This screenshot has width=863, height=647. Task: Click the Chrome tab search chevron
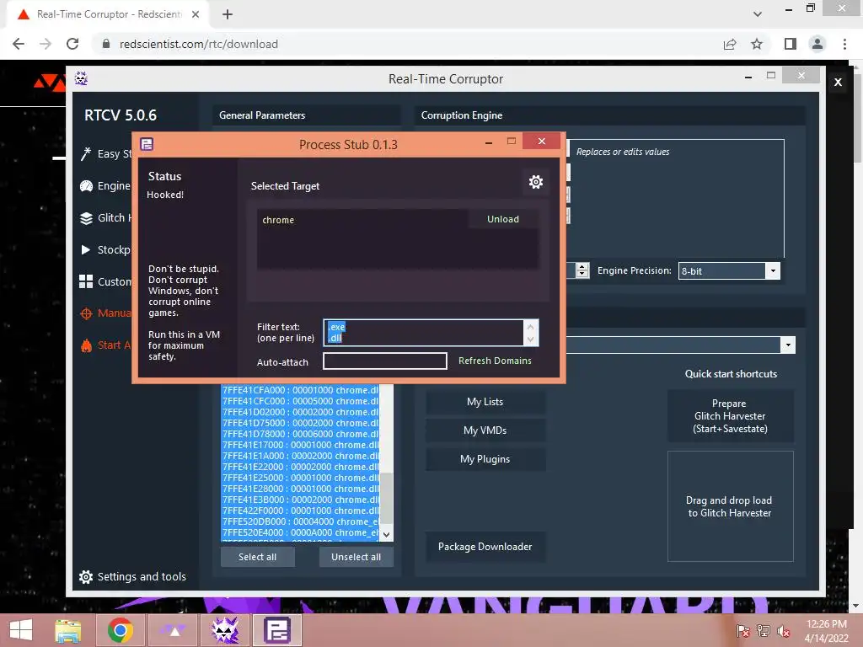coord(758,14)
